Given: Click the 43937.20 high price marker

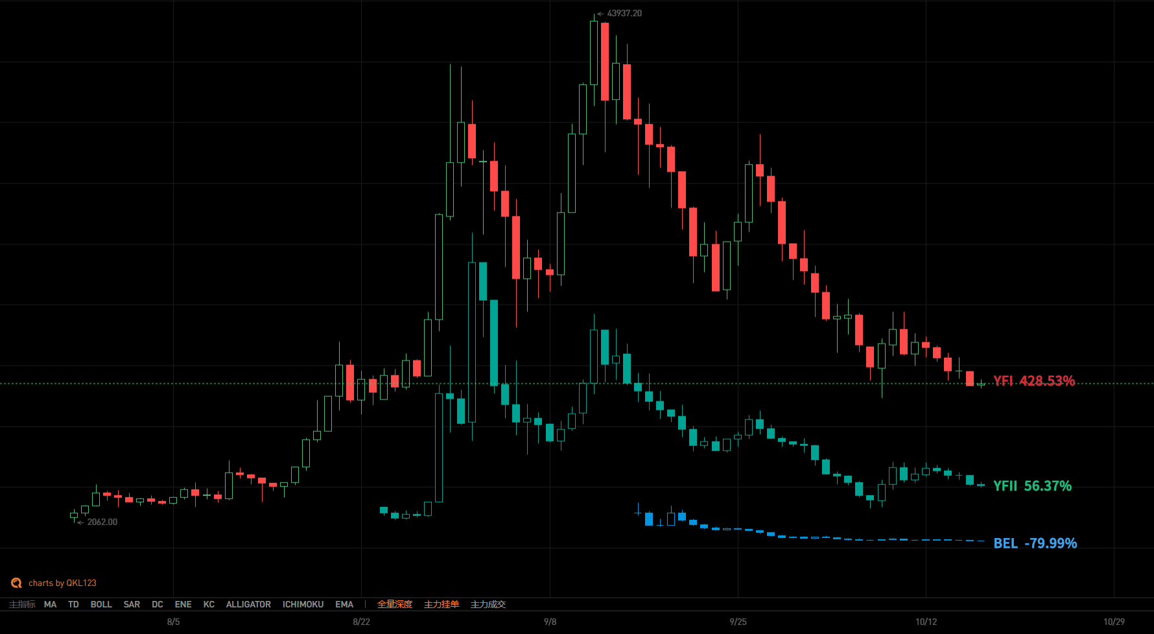Looking at the screenshot, I should (x=624, y=13).
